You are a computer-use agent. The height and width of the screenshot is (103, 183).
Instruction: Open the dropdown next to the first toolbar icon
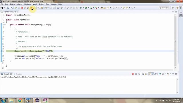click(x=5, y=8)
